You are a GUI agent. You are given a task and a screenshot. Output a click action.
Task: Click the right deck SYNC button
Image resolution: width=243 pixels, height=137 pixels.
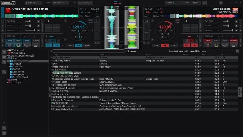(x=174, y=45)
